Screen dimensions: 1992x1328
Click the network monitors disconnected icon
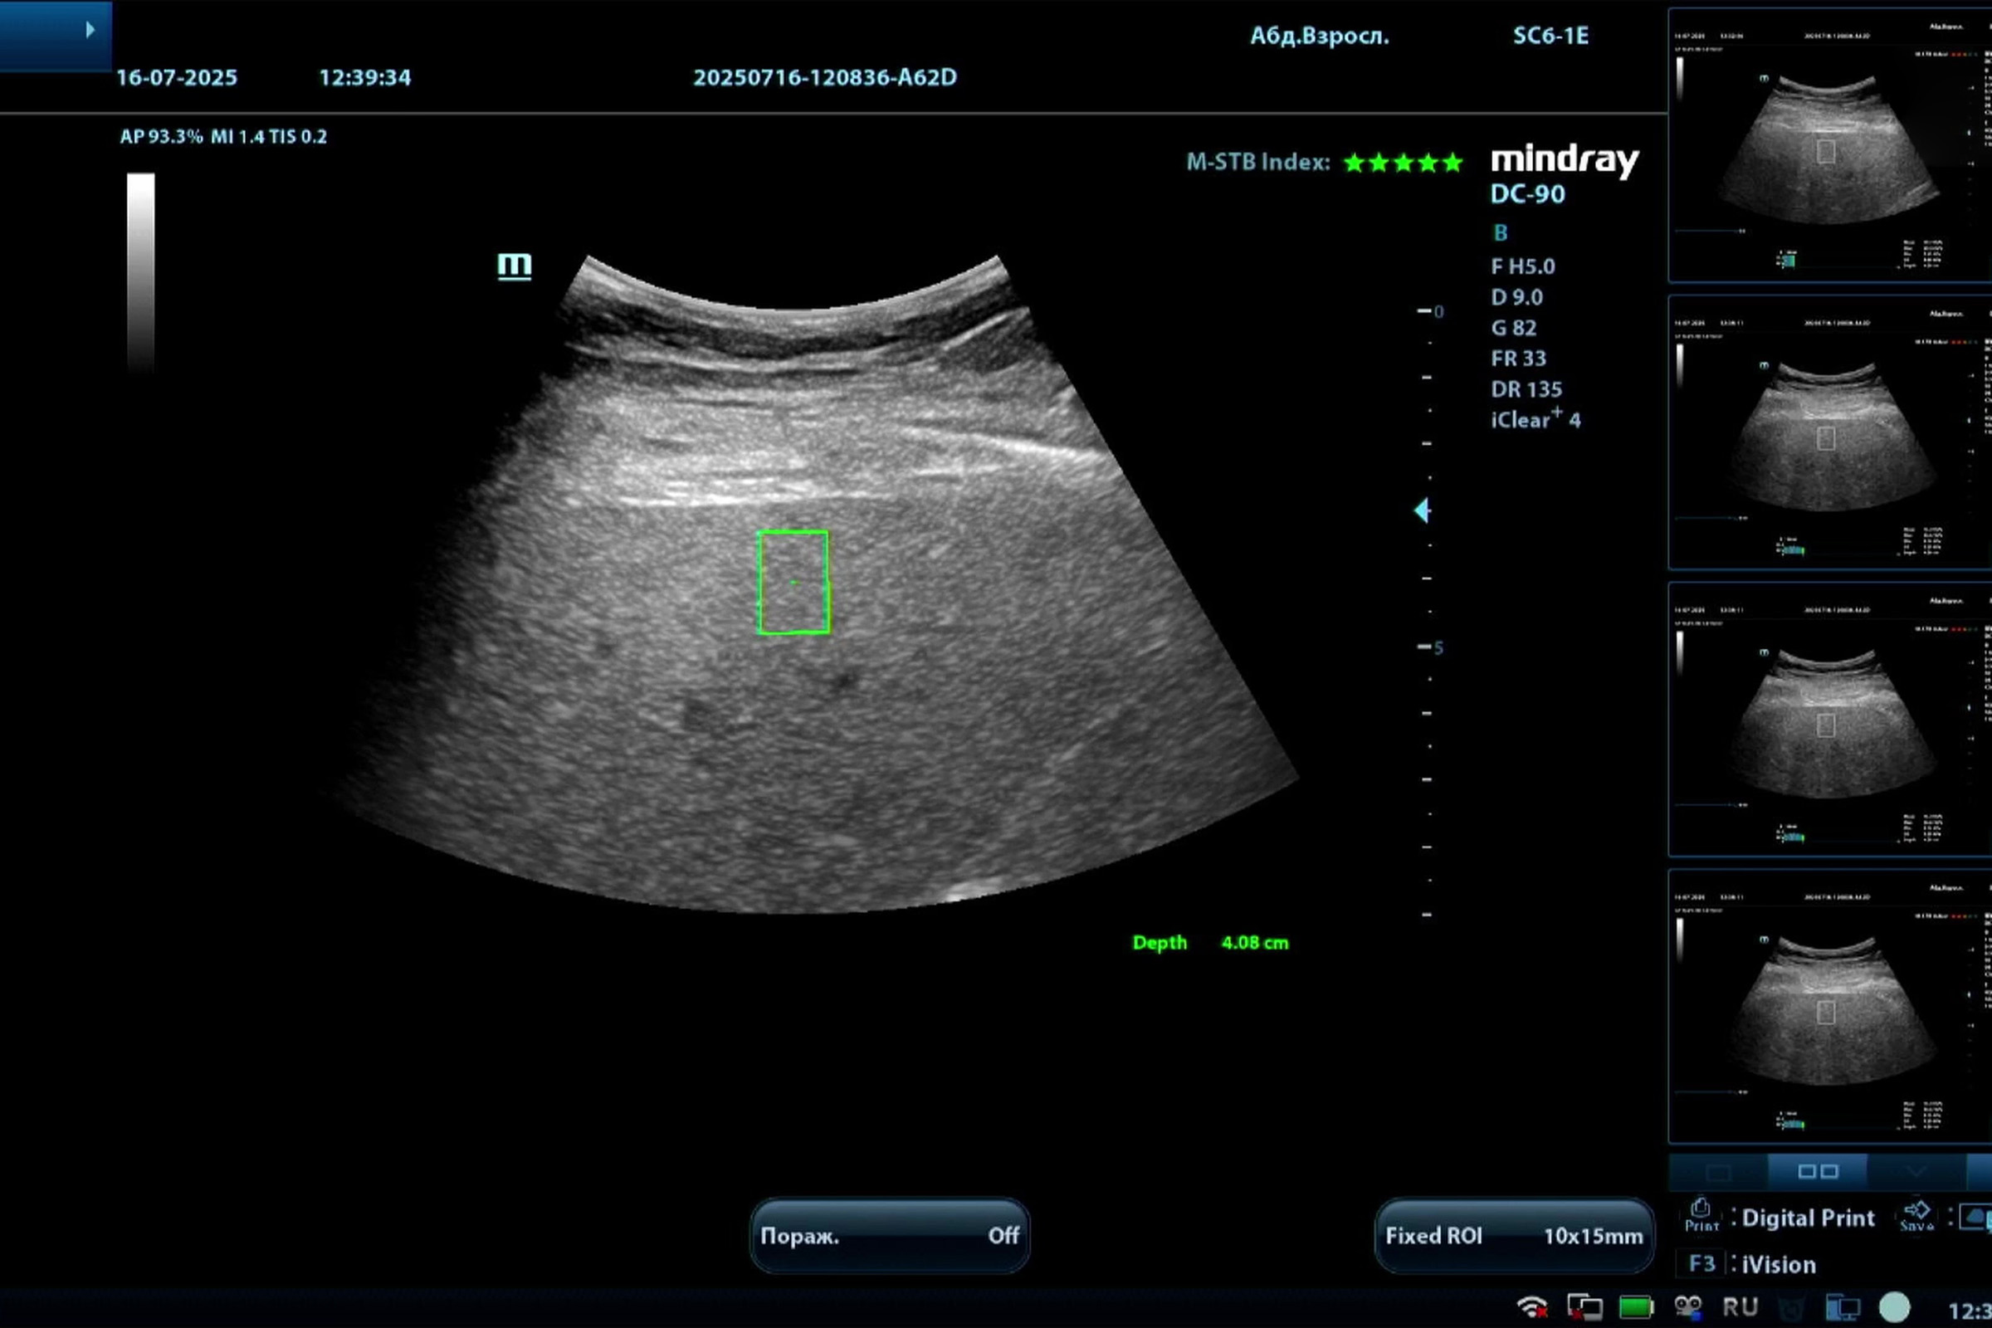point(1584,1306)
